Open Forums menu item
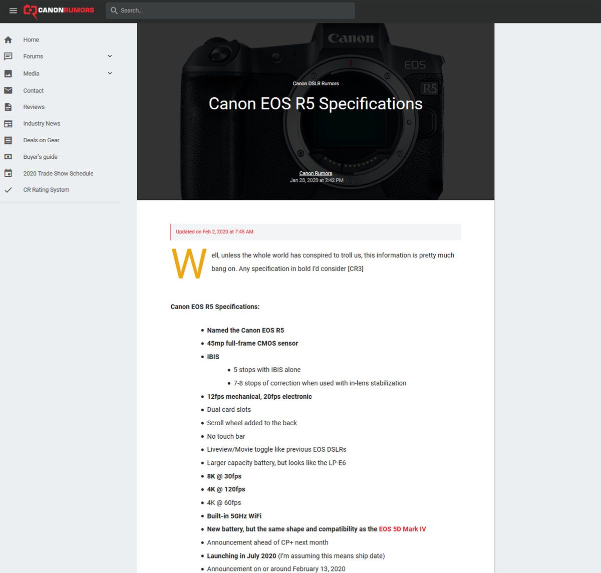The image size is (601, 573). tap(33, 57)
